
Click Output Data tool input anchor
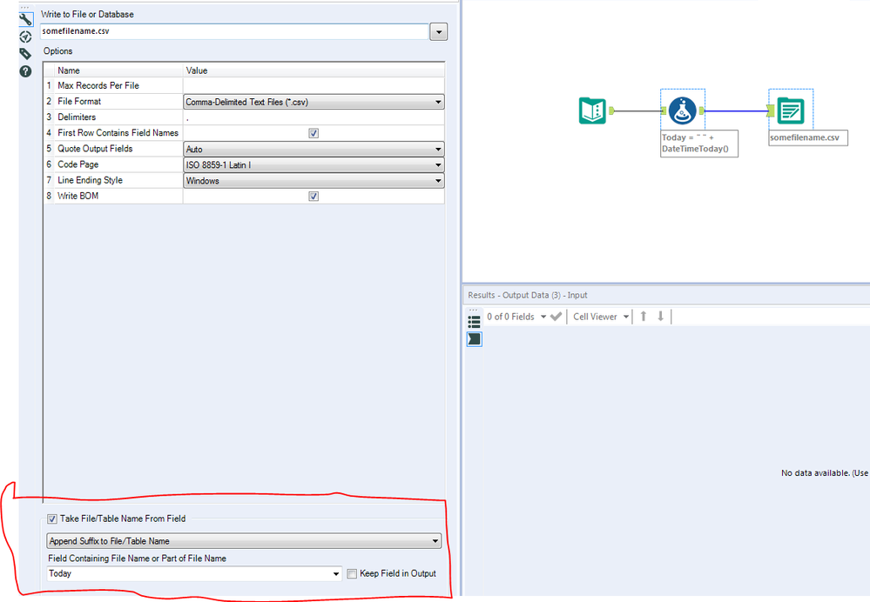(x=771, y=110)
